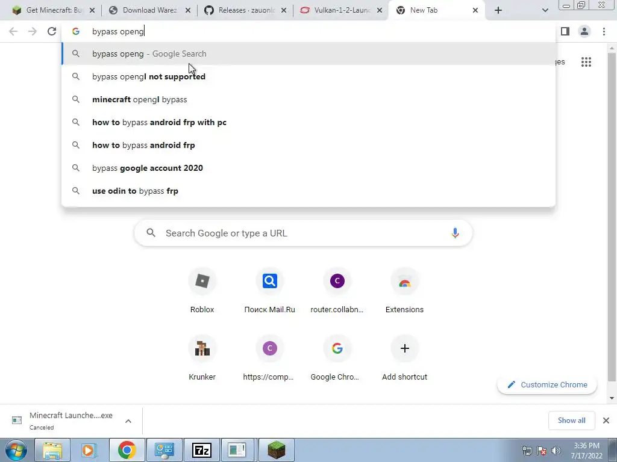Reload the current page
This screenshot has height=462, width=617.
click(x=52, y=31)
